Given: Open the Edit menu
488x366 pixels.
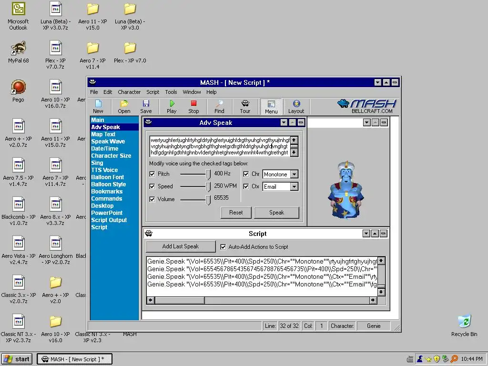Looking at the screenshot, I should 108,92.
